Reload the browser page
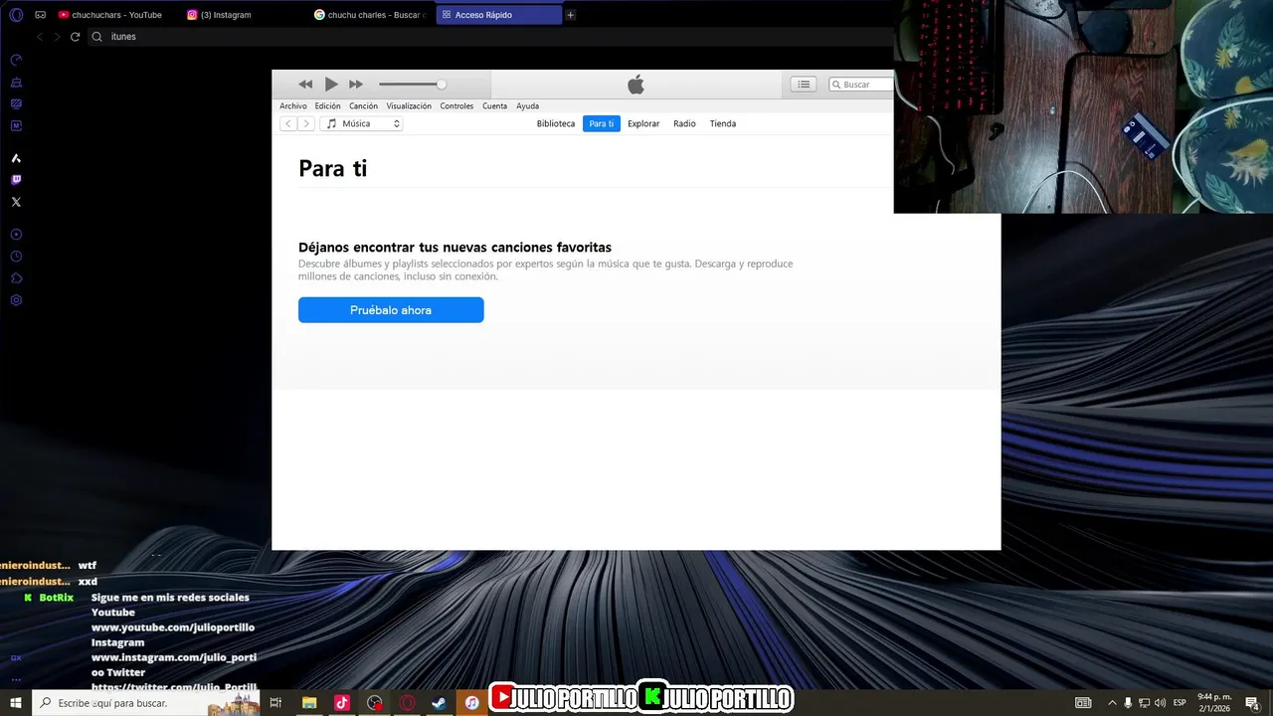1273x716 pixels. [x=75, y=37]
